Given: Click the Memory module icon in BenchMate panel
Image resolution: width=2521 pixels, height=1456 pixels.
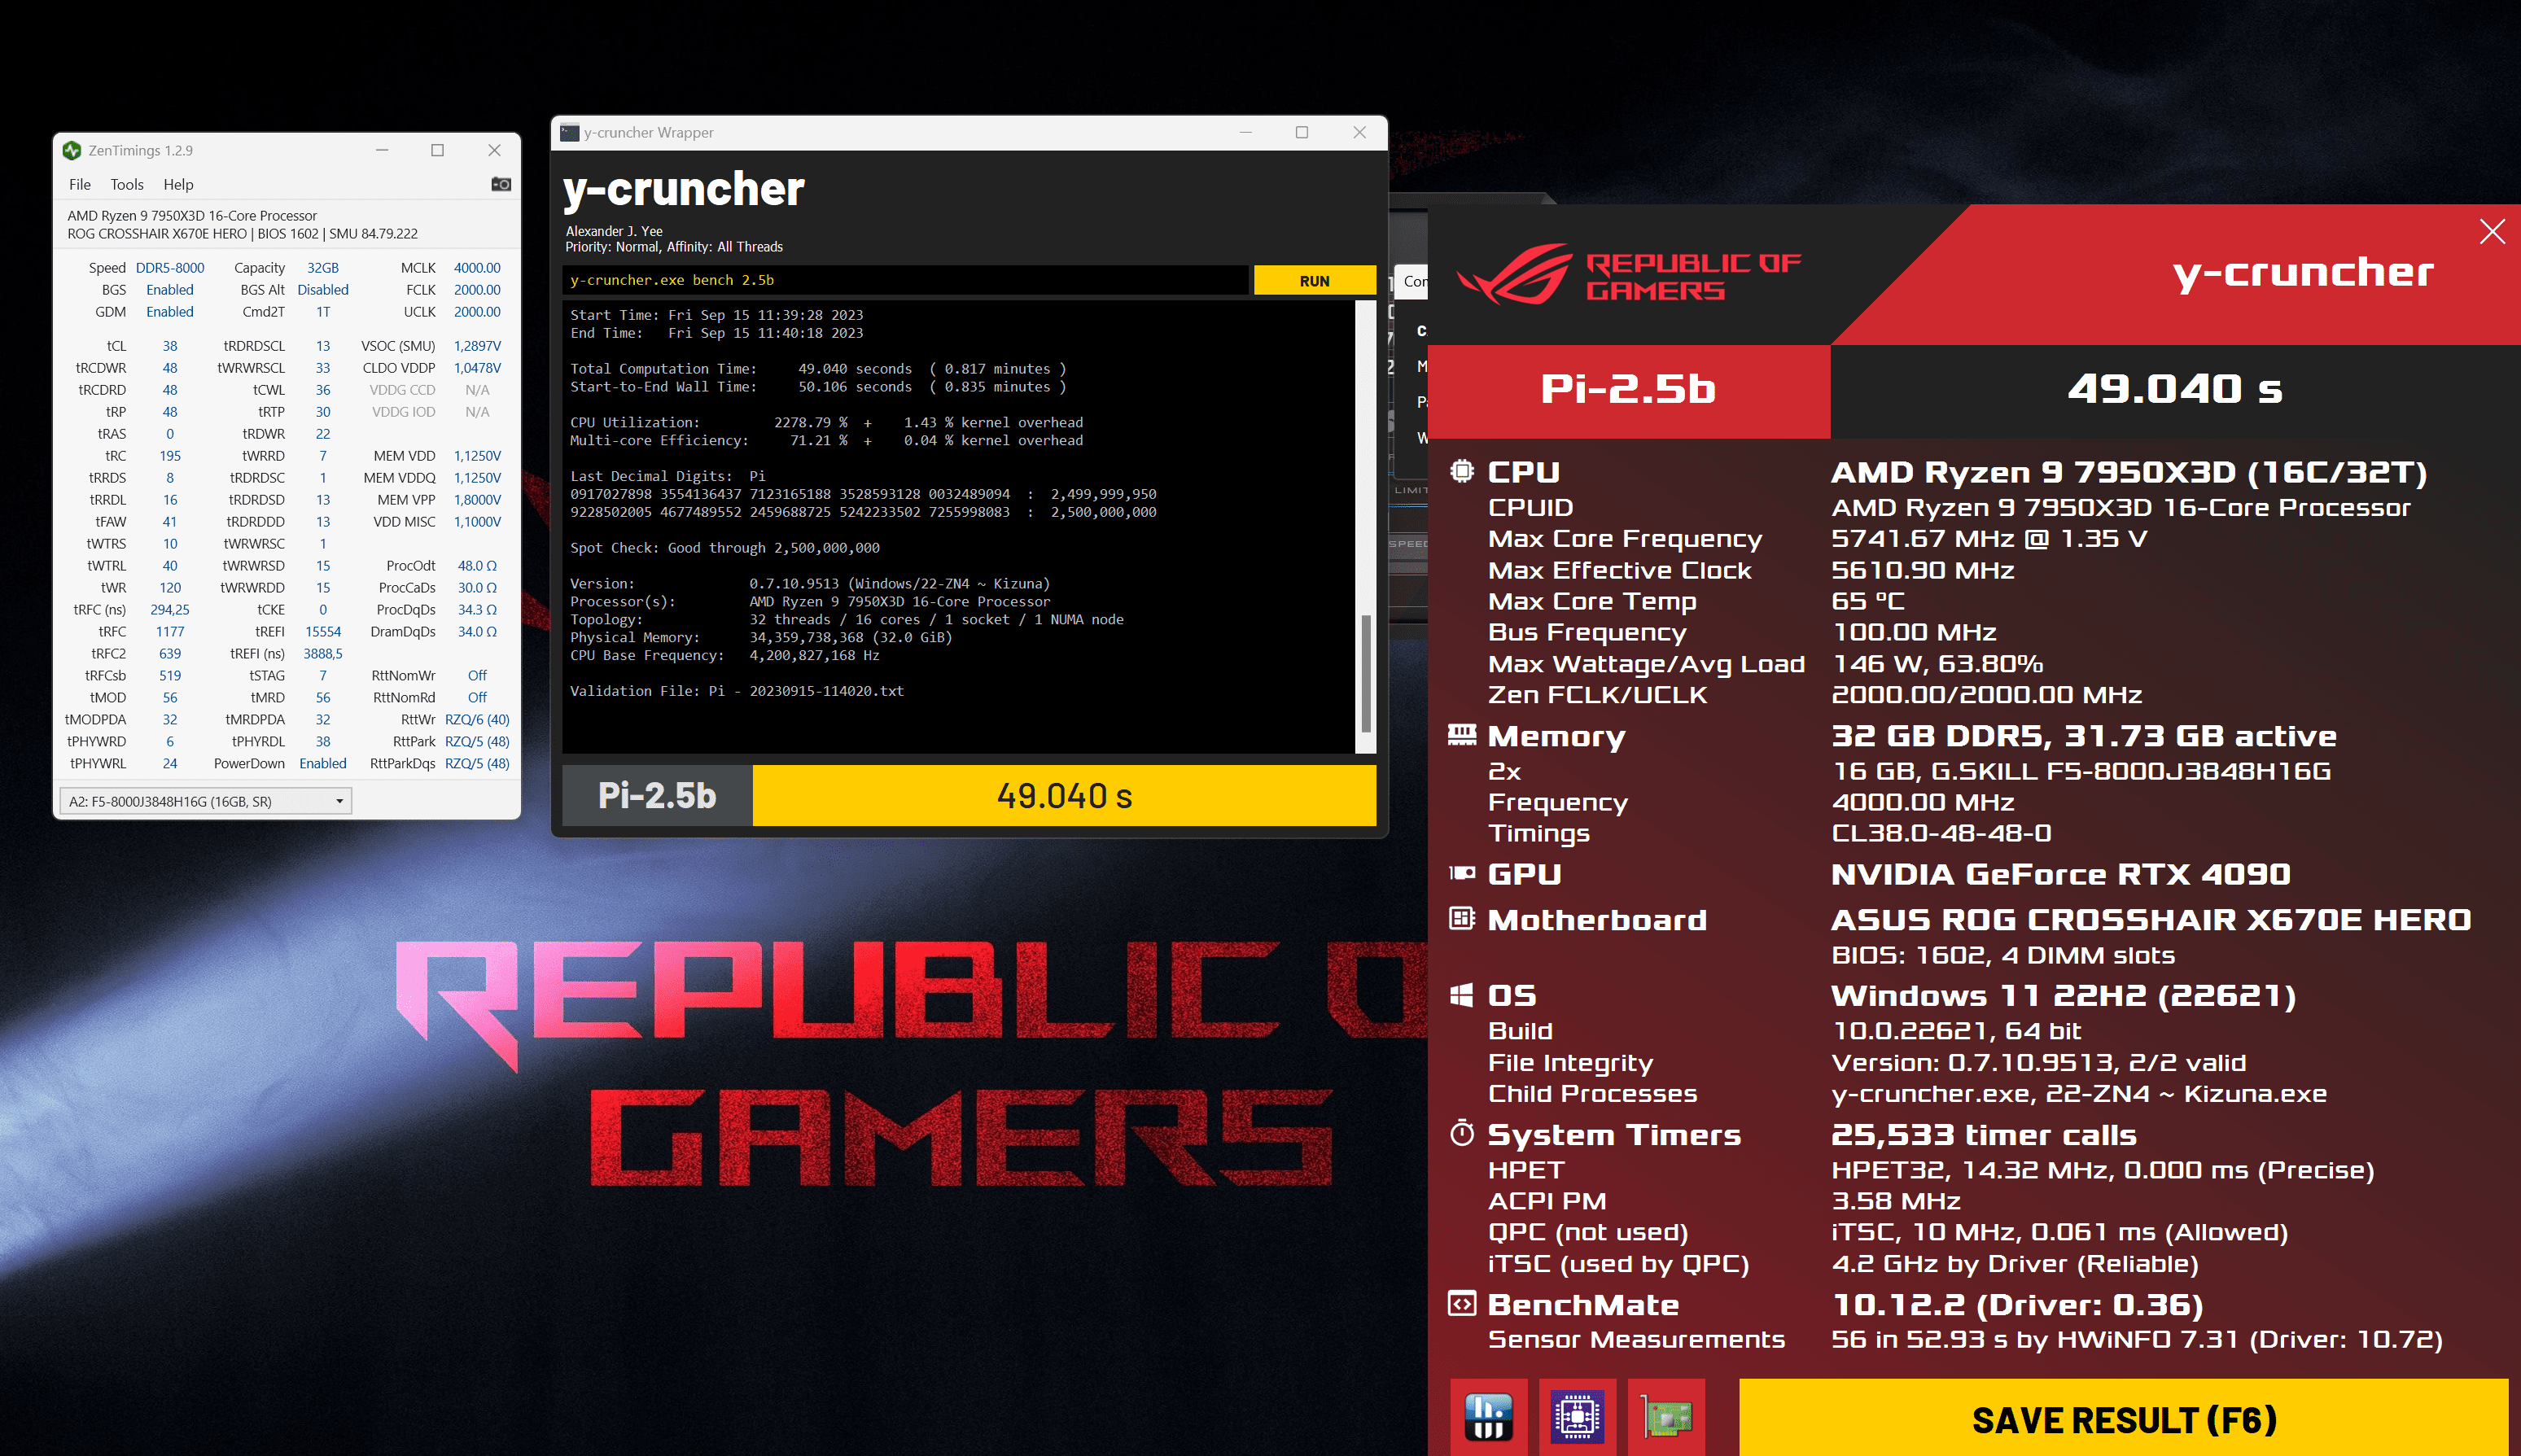Looking at the screenshot, I should [x=1462, y=735].
